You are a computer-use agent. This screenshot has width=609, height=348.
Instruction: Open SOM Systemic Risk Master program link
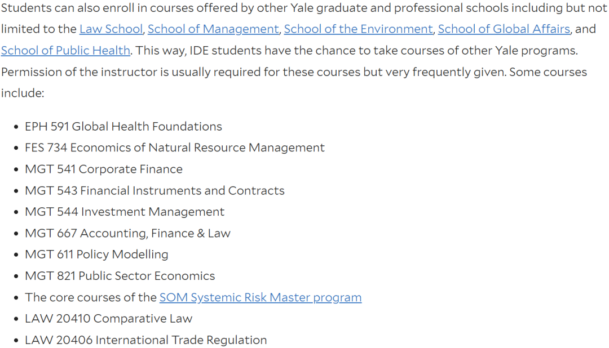260,297
